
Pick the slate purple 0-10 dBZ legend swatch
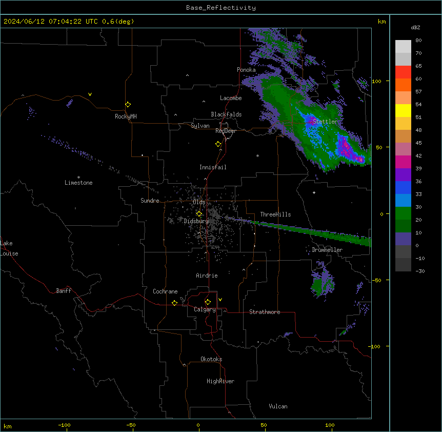(x=403, y=239)
